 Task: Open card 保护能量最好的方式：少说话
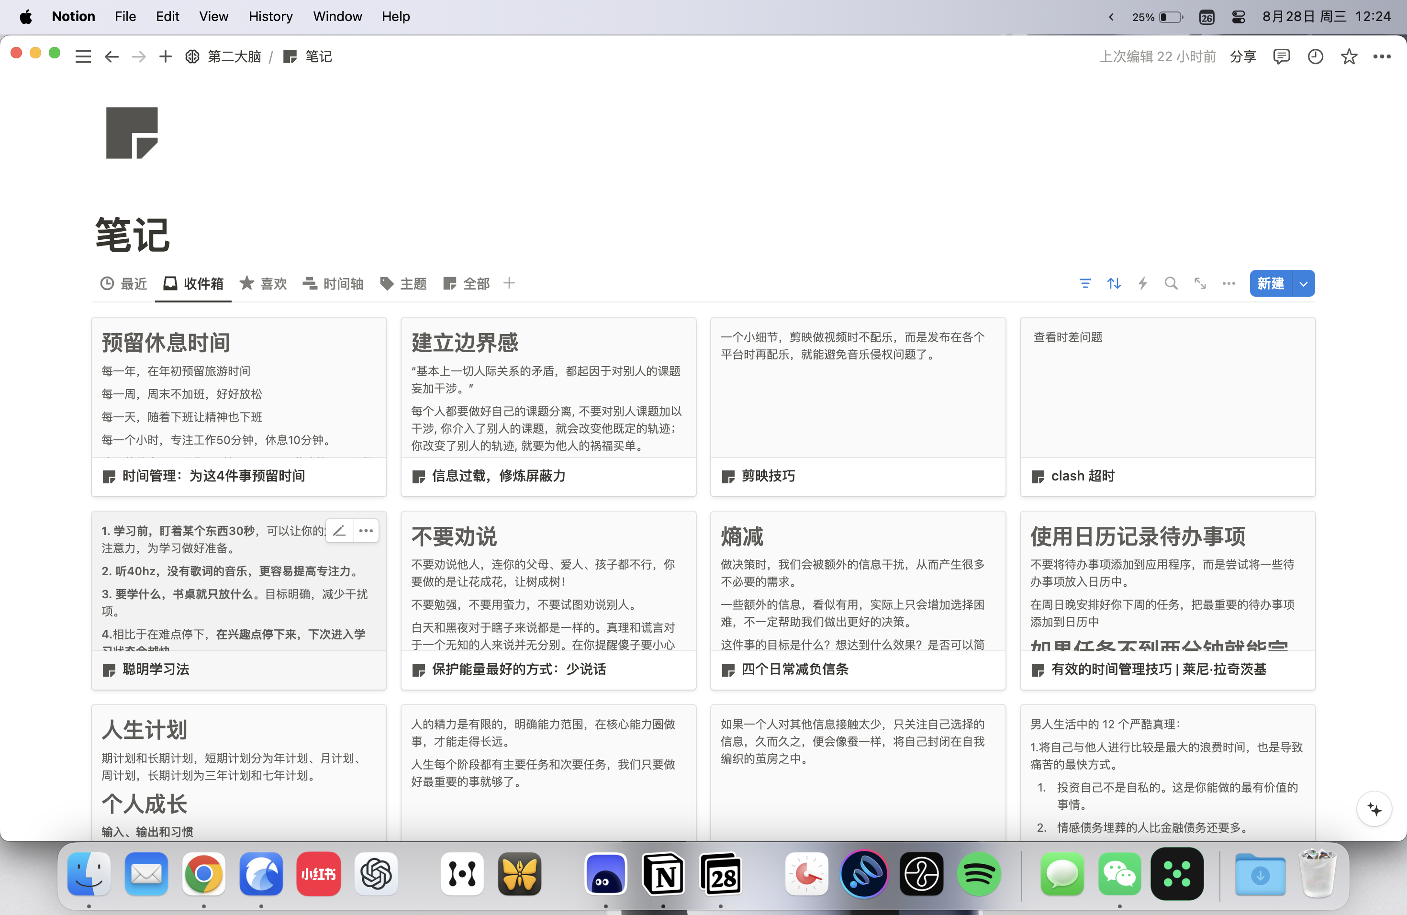pyautogui.click(x=548, y=601)
